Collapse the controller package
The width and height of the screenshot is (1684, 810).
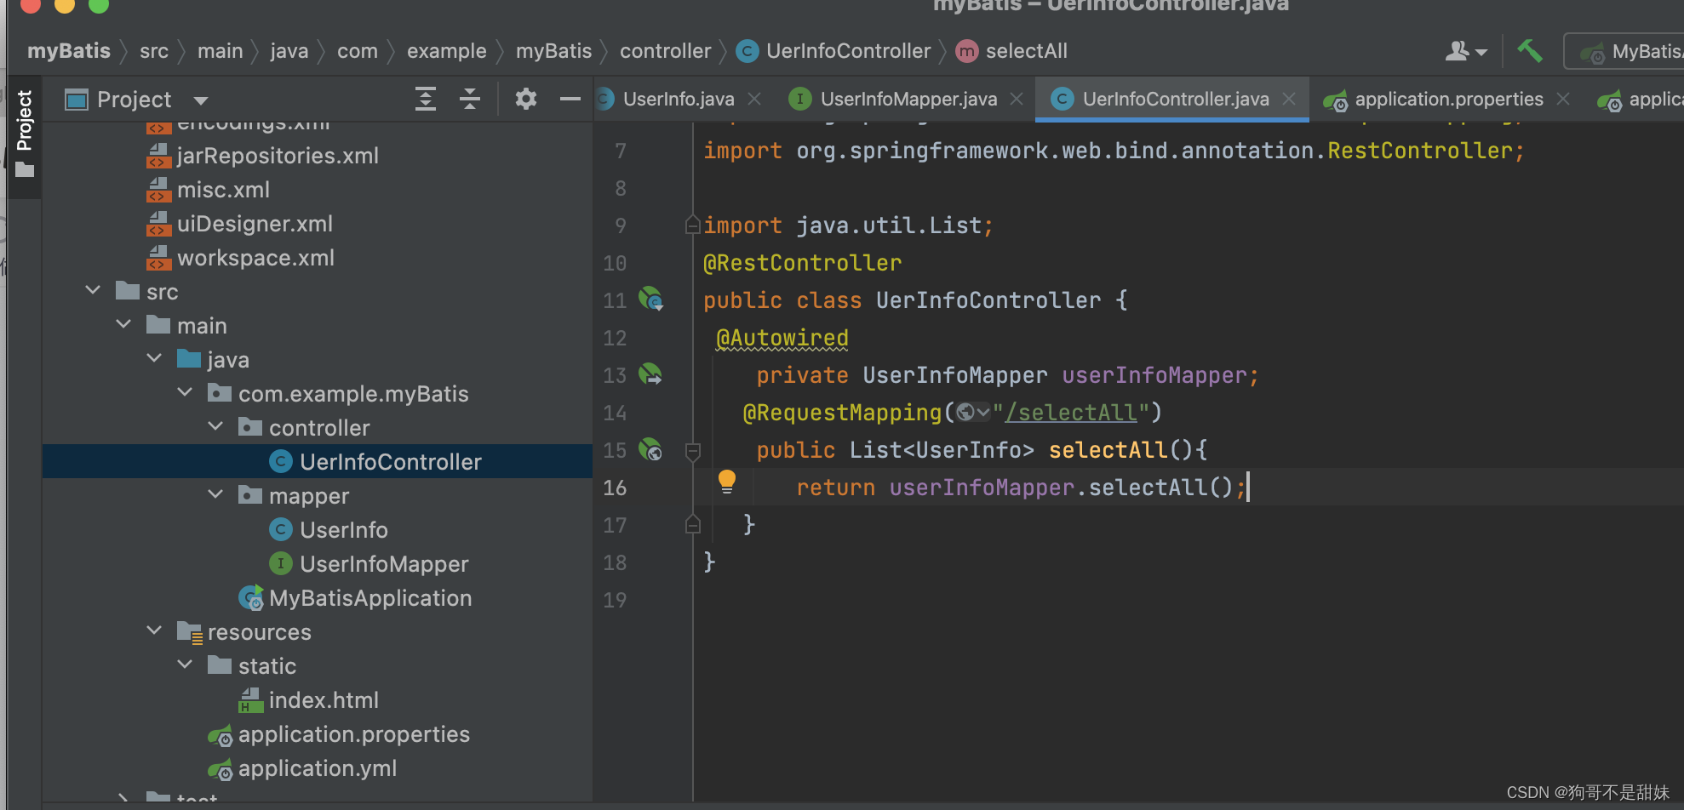click(x=215, y=427)
